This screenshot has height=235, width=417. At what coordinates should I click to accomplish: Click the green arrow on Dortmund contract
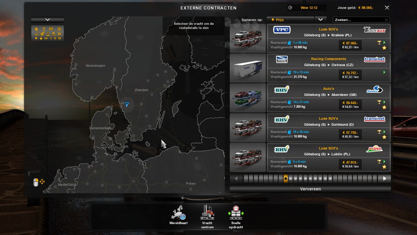tap(384, 132)
